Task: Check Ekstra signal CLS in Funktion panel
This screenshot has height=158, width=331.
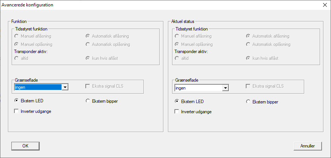Action: tap(88, 86)
